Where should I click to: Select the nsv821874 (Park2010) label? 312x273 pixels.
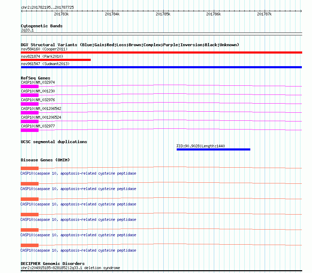42,56
